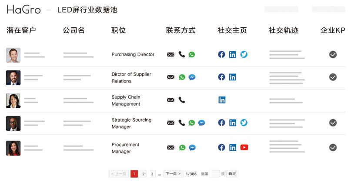Click Twitter icon in Strategic Sourcing Manager row
The height and width of the screenshot is (186, 351).
tap(244, 123)
